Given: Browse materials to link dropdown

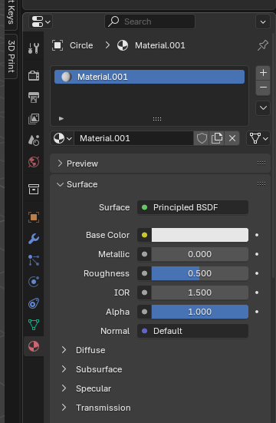Looking at the screenshot, I should point(62,138).
